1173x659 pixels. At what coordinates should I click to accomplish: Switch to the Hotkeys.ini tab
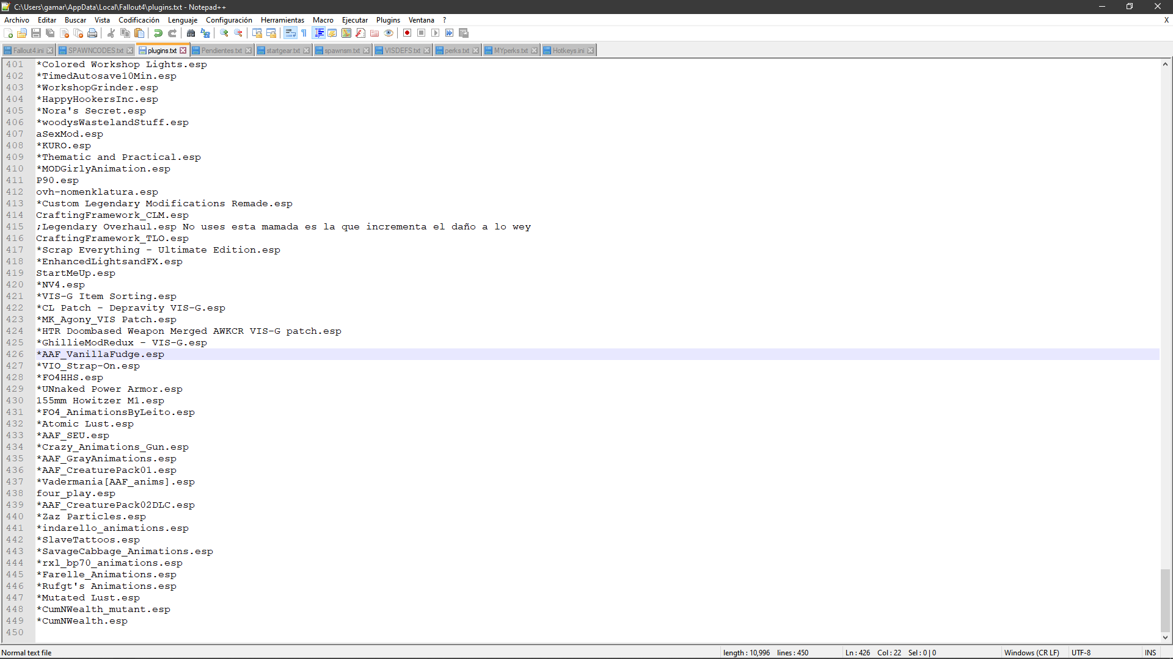click(x=568, y=51)
